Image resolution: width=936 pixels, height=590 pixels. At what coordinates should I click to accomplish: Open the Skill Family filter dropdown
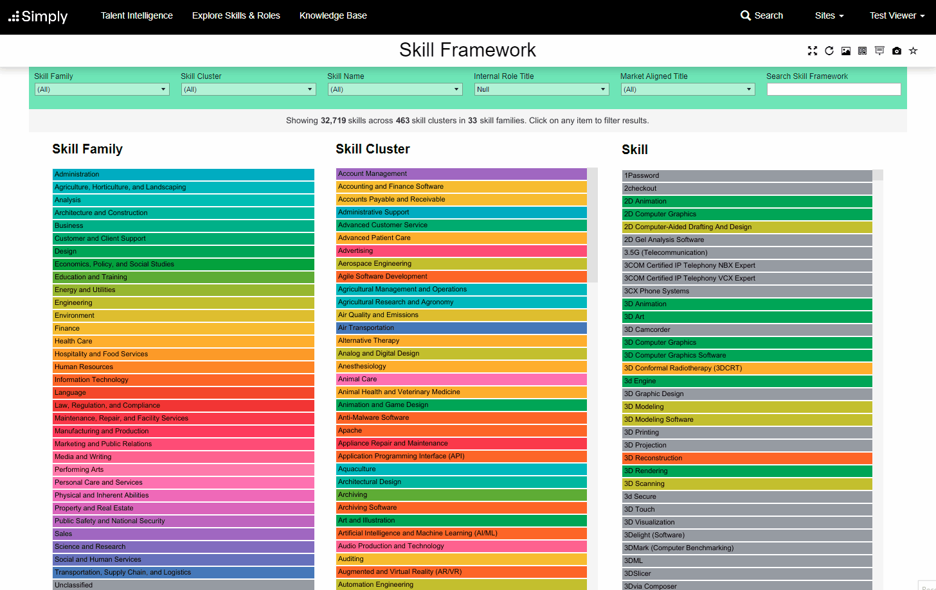102,89
